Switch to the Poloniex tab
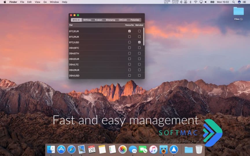 point(135,20)
